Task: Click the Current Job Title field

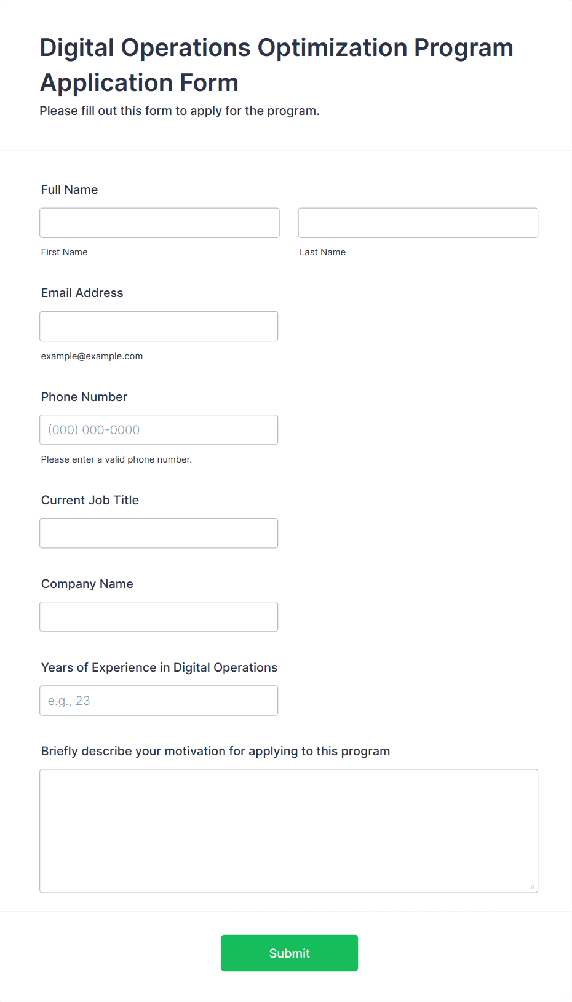Action: [159, 533]
